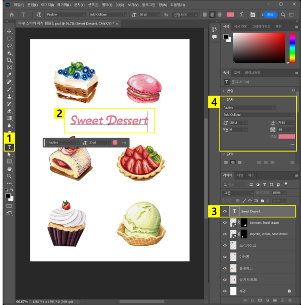Hide the 조각케이크 layer
Viewport: 301px width, 305px height.
(x=225, y=245)
